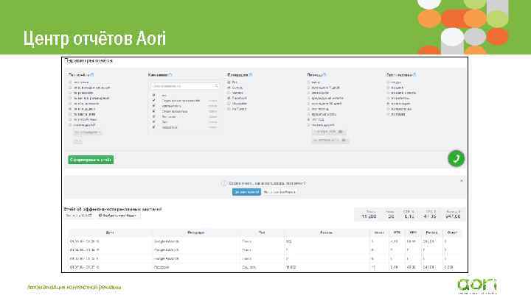
Task: Toggle the myTarget platform checkbox
Action: [229, 109]
